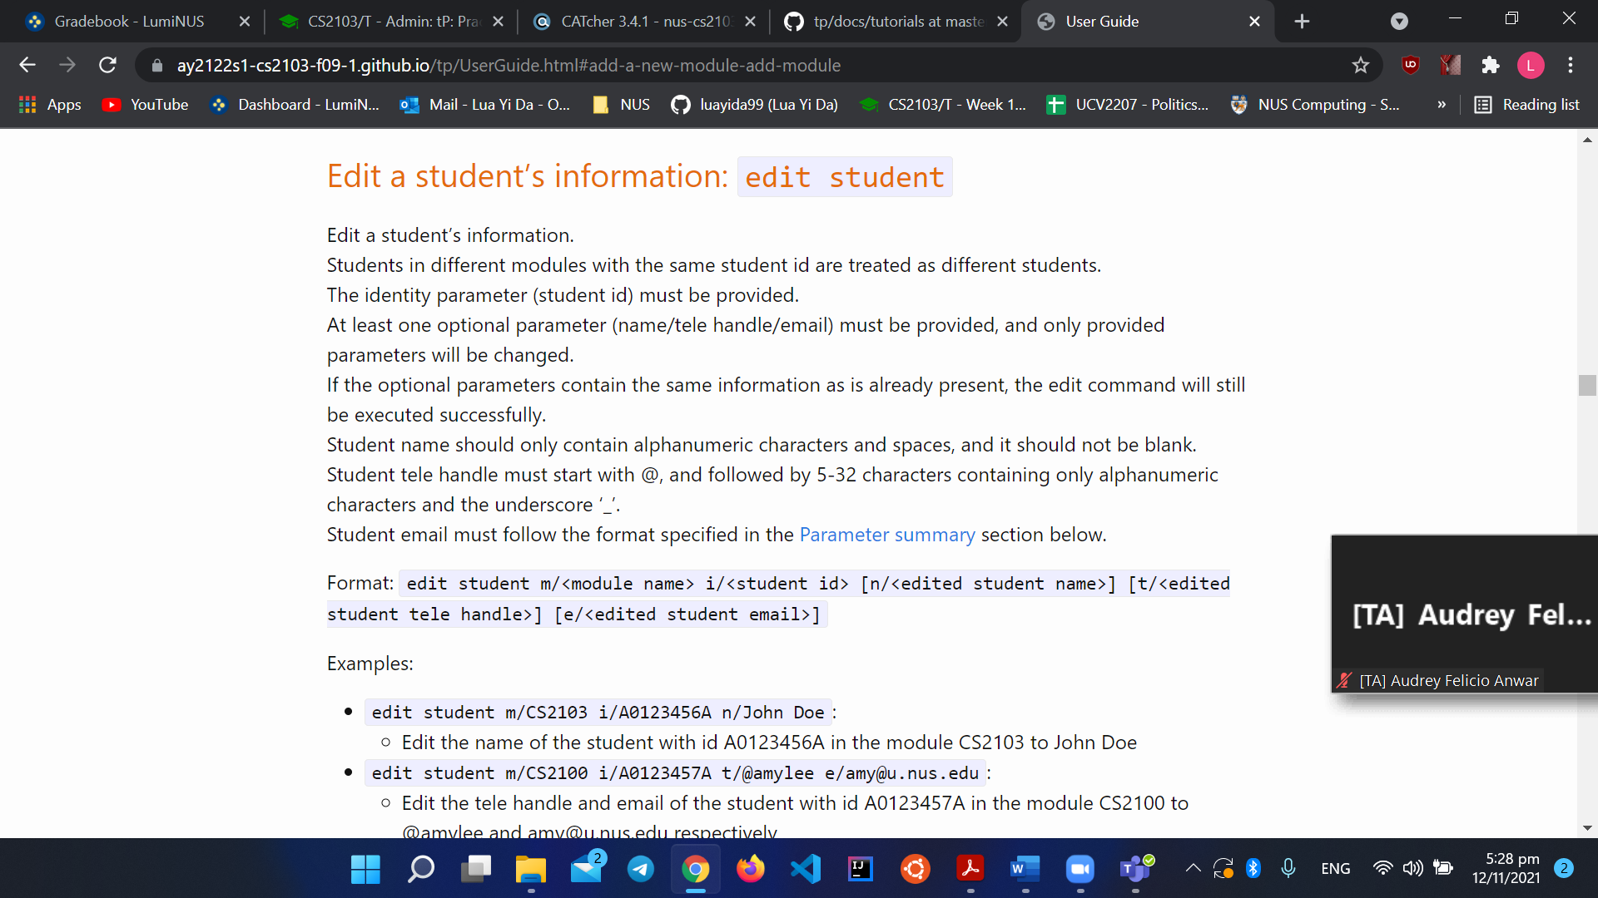1598x898 pixels.
Task: Switch to the CATcher 3.4.1 tab
Action: [x=645, y=22]
